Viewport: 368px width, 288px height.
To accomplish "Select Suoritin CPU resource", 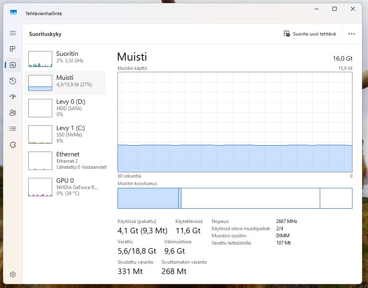I will click(65, 59).
